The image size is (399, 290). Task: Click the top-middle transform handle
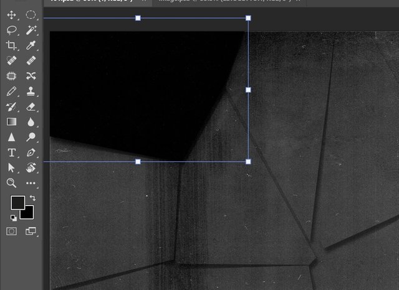pyautogui.click(x=138, y=18)
